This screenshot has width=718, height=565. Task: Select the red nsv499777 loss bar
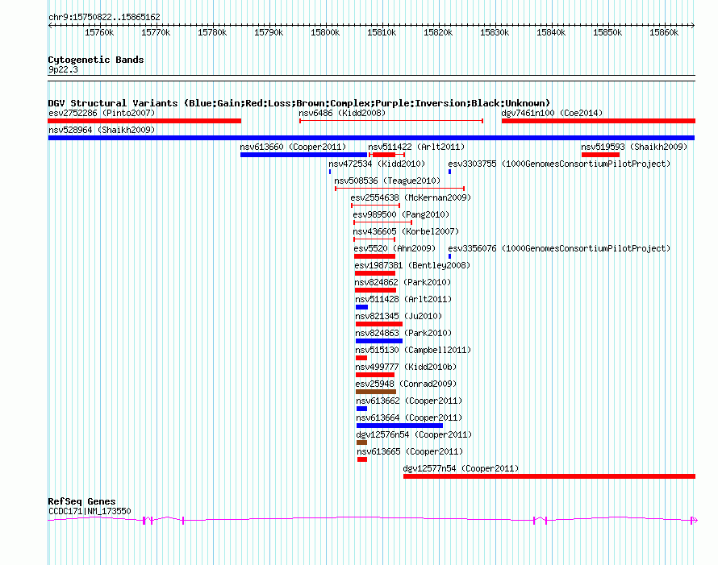pyautogui.click(x=375, y=375)
